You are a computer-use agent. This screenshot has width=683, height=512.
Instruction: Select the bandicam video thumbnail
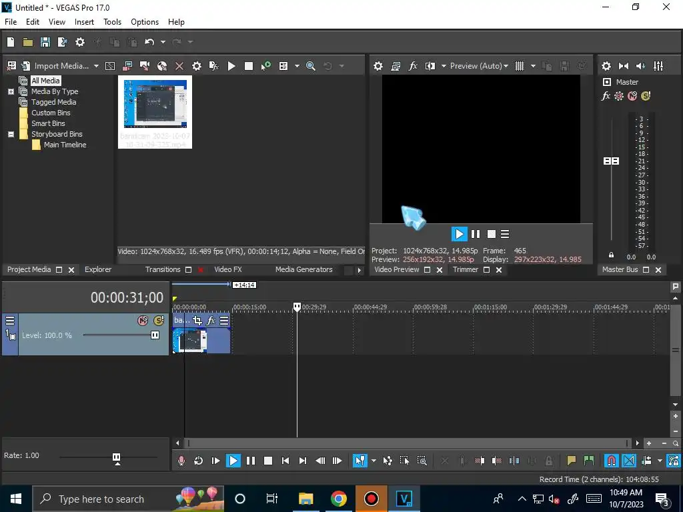point(155,112)
